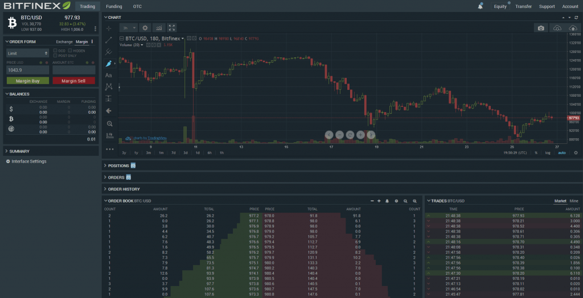Open the 3h chart interval dropdown
This screenshot has height=298, width=583.
pos(129,27)
